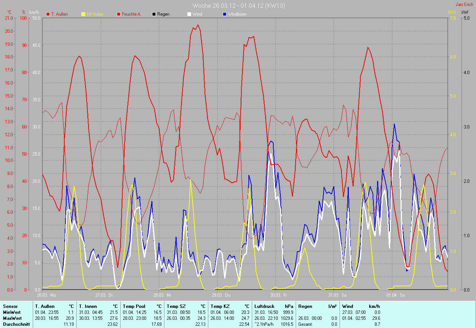The width and height of the screenshot is (476, 328).
Task: Click the timestamp '28.03. 16:55'
Action: 47,318
